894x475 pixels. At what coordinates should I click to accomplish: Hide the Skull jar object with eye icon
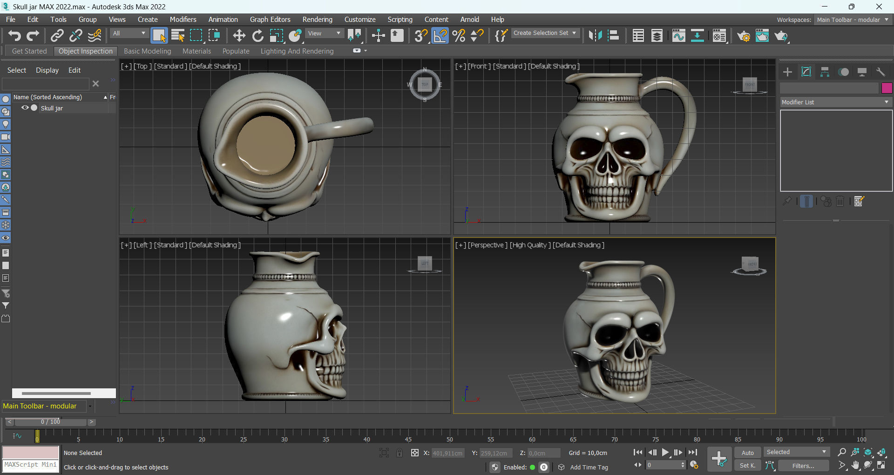25,108
